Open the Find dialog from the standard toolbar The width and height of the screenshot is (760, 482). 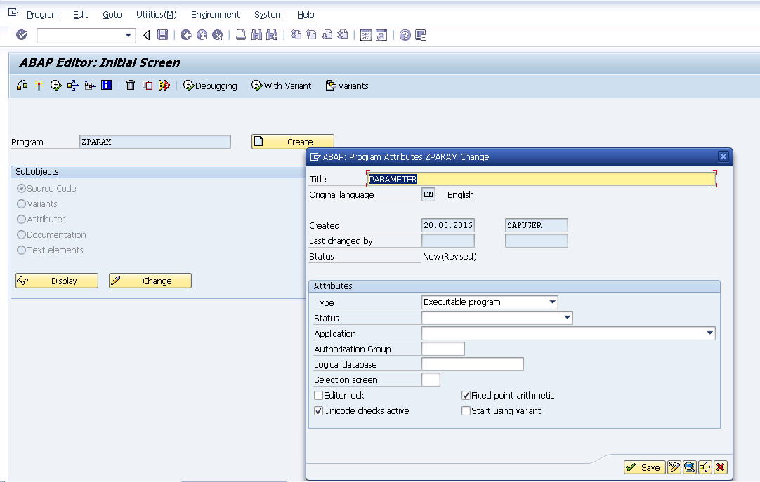click(x=256, y=34)
